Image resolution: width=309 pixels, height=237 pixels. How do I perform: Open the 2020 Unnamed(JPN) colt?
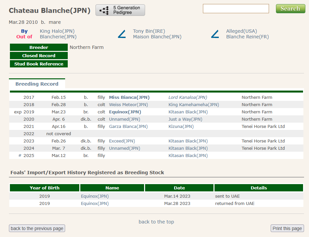(125, 119)
